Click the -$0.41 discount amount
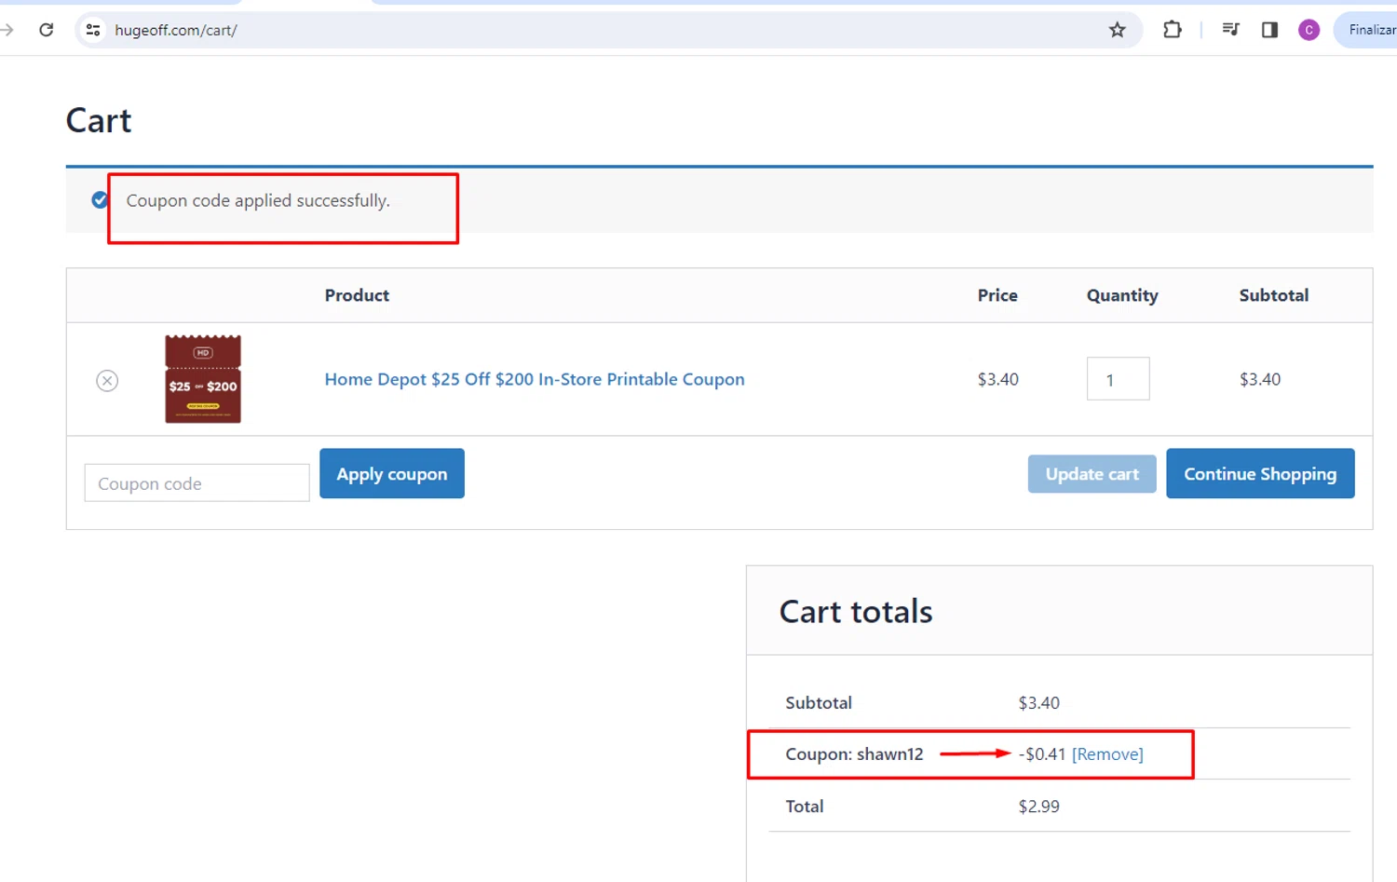Image resolution: width=1397 pixels, height=882 pixels. tap(1041, 754)
